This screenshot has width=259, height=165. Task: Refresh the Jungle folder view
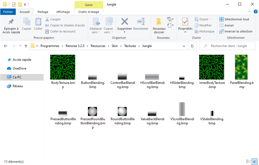[x=192, y=46]
